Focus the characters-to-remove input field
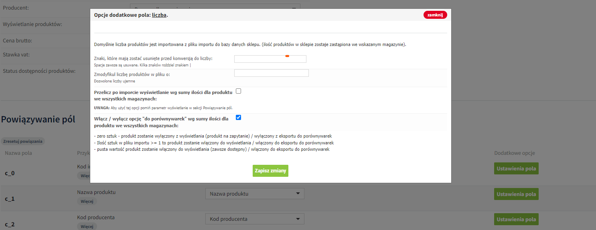 point(270,59)
